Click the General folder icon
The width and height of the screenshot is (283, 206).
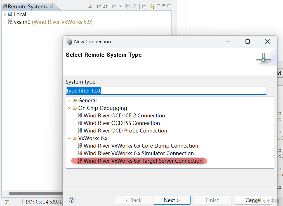75,100
